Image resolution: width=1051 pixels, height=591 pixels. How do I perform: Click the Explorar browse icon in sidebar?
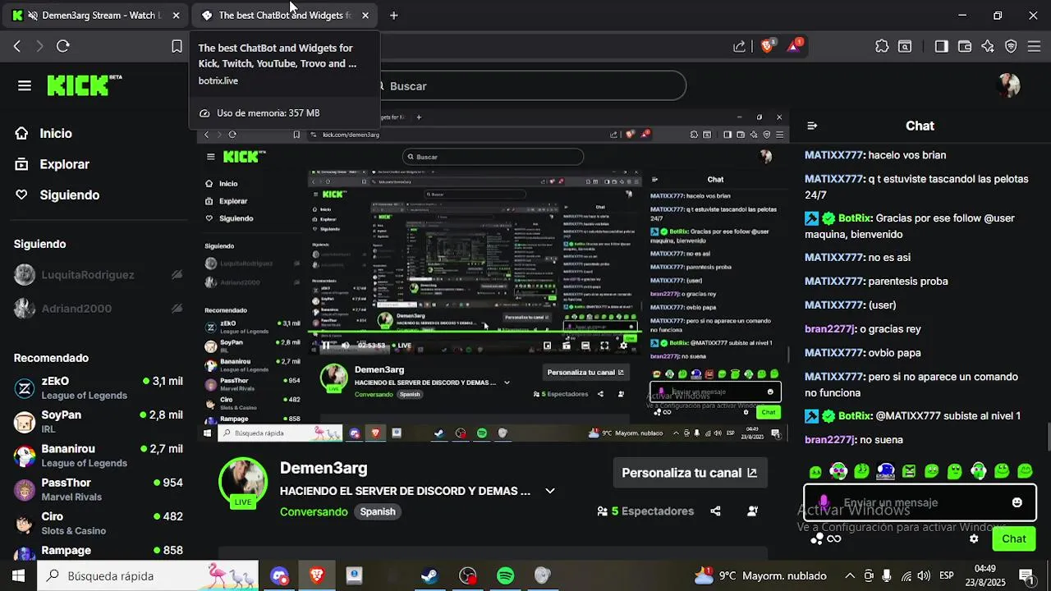coord(21,164)
